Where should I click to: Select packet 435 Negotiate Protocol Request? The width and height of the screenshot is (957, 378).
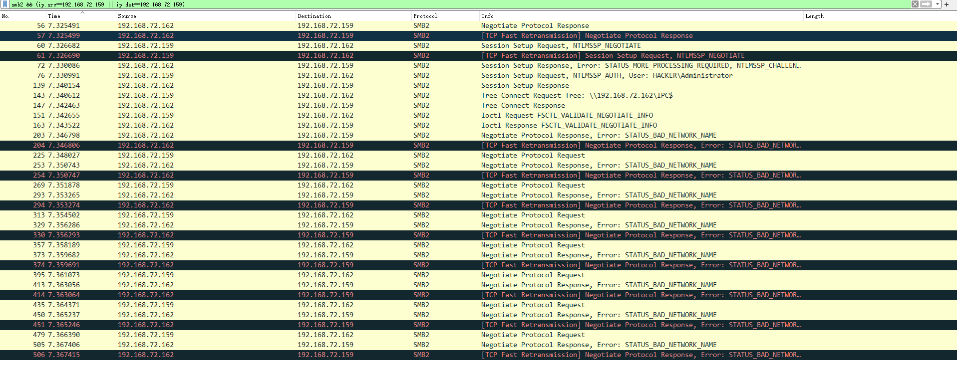(x=478, y=305)
